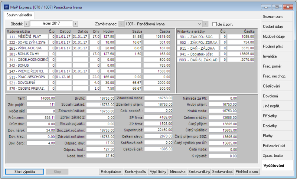Image resolution: width=297 pixels, height=179 pixels.
Task: Open Rekapitulace report
Action: [x=111, y=172]
